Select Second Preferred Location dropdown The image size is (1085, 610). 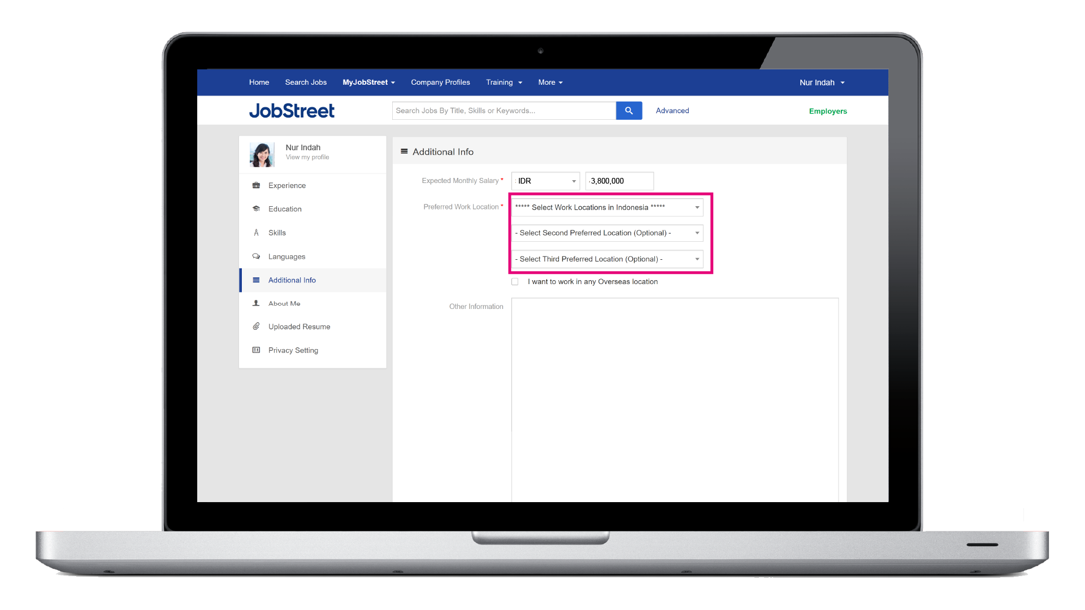click(606, 232)
